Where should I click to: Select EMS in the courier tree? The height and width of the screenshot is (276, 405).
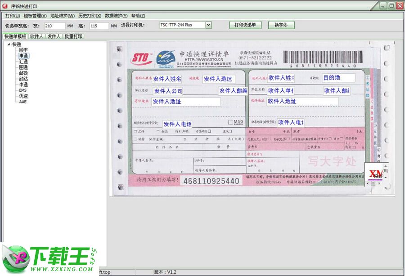coord(23,90)
